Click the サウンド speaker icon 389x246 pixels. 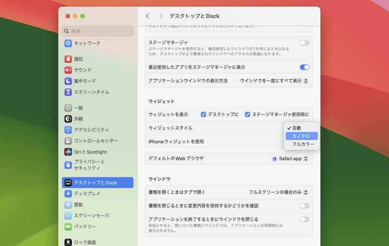tap(68, 70)
